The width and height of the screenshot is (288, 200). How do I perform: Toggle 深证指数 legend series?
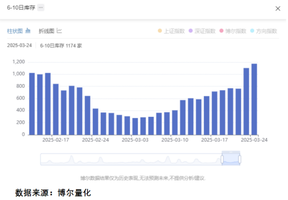coord(202,31)
